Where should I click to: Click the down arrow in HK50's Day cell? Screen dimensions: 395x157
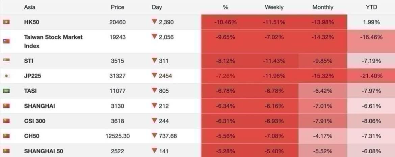pyautogui.click(x=155, y=22)
